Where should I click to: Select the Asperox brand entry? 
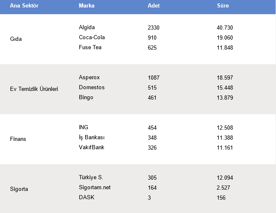pos(89,78)
